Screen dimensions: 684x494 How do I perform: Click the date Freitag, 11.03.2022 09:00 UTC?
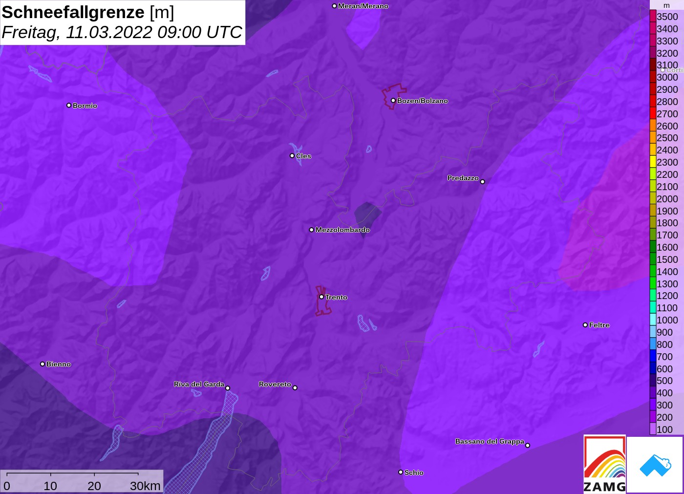(x=122, y=32)
